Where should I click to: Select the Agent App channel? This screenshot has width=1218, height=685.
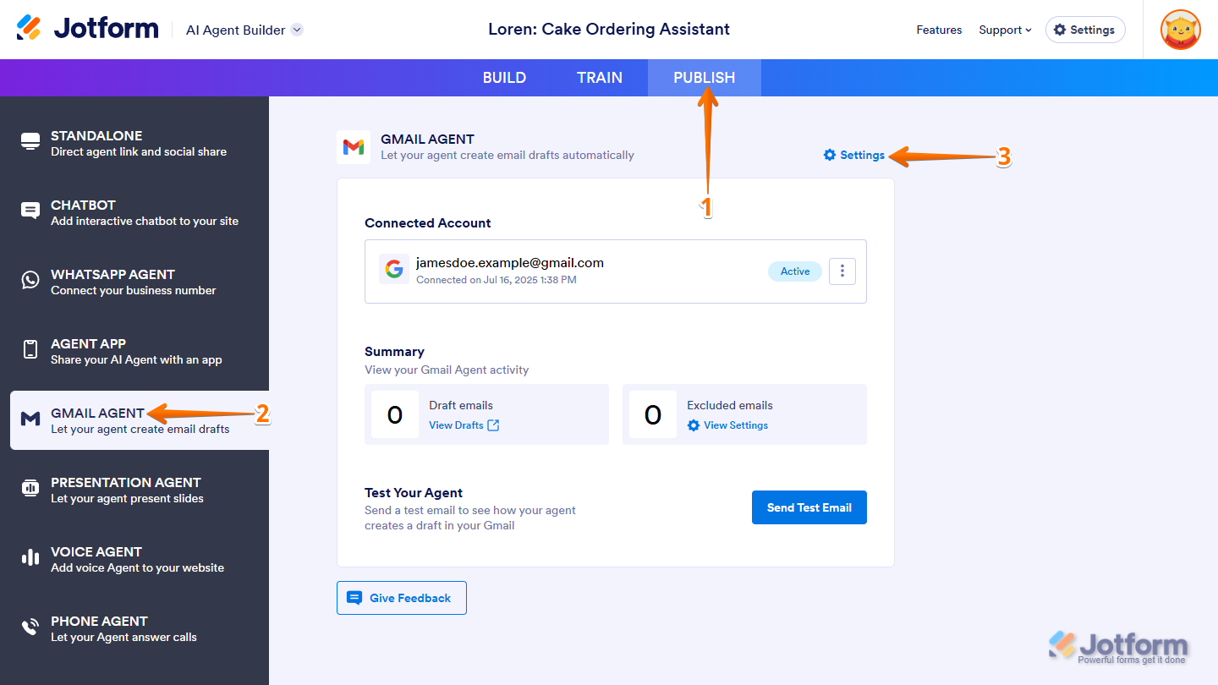pyautogui.click(x=135, y=352)
